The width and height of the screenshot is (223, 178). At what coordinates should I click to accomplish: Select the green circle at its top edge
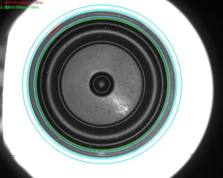tap(102, 19)
